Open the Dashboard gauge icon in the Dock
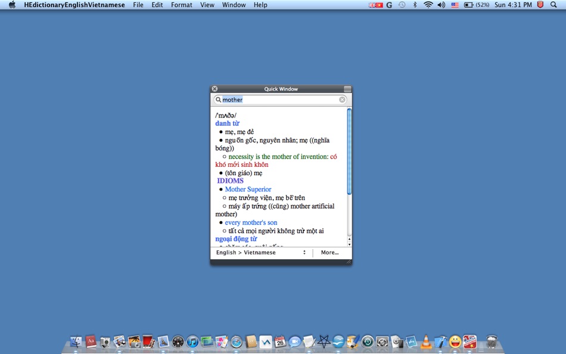 pyautogui.click(x=178, y=341)
